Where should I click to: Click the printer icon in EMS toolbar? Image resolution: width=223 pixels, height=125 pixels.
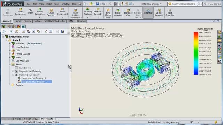click(57, 31)
